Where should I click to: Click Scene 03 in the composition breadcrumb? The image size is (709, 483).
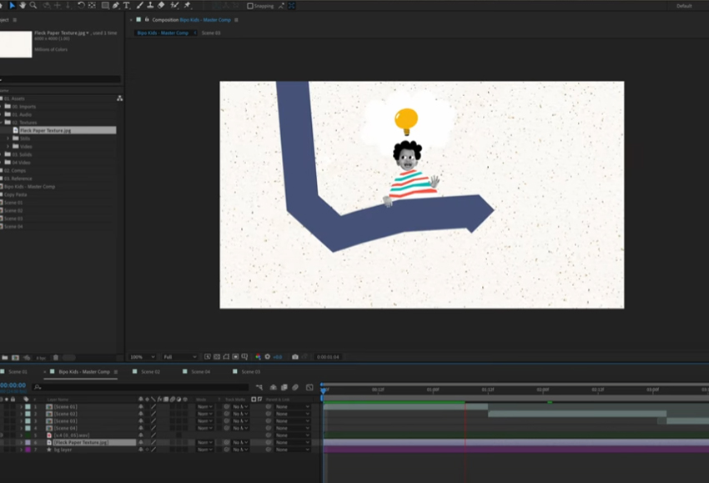tap(211, 33)
